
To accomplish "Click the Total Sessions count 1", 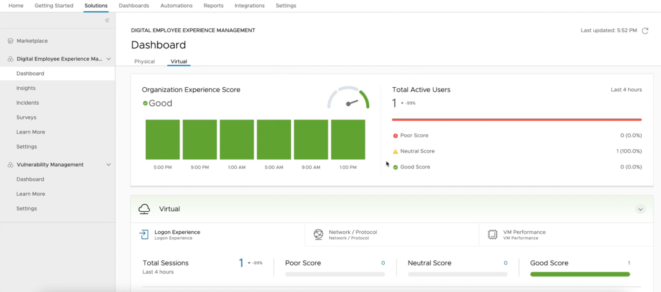I will tap(241, 264).
